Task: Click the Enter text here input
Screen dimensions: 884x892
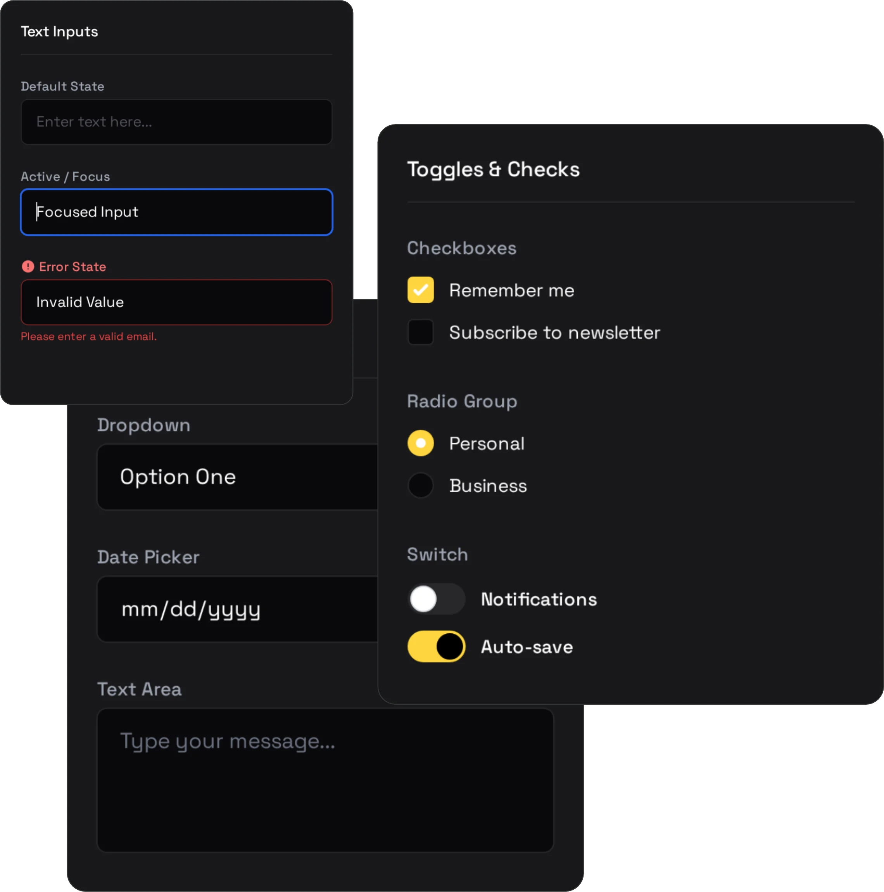Action: (176, 122)
